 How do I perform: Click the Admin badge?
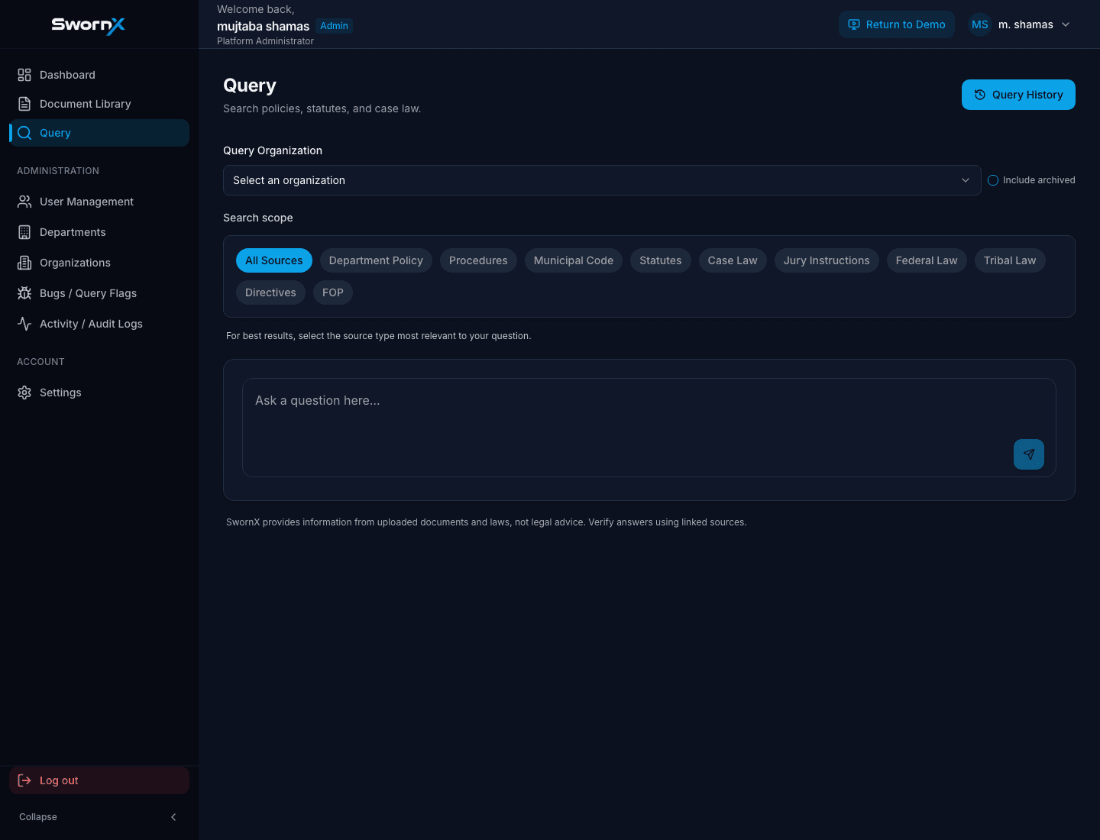335,26
